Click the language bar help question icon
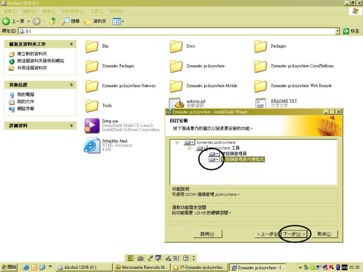The height and width of the screenshot is (272, 363). tap(186, 258)
